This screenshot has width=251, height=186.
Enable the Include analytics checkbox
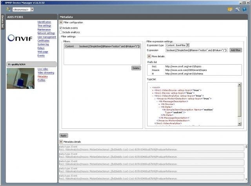[x=61, y=32]
